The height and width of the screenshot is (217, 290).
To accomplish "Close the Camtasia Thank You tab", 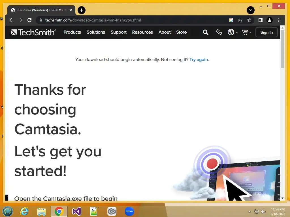I will (71, 10).
